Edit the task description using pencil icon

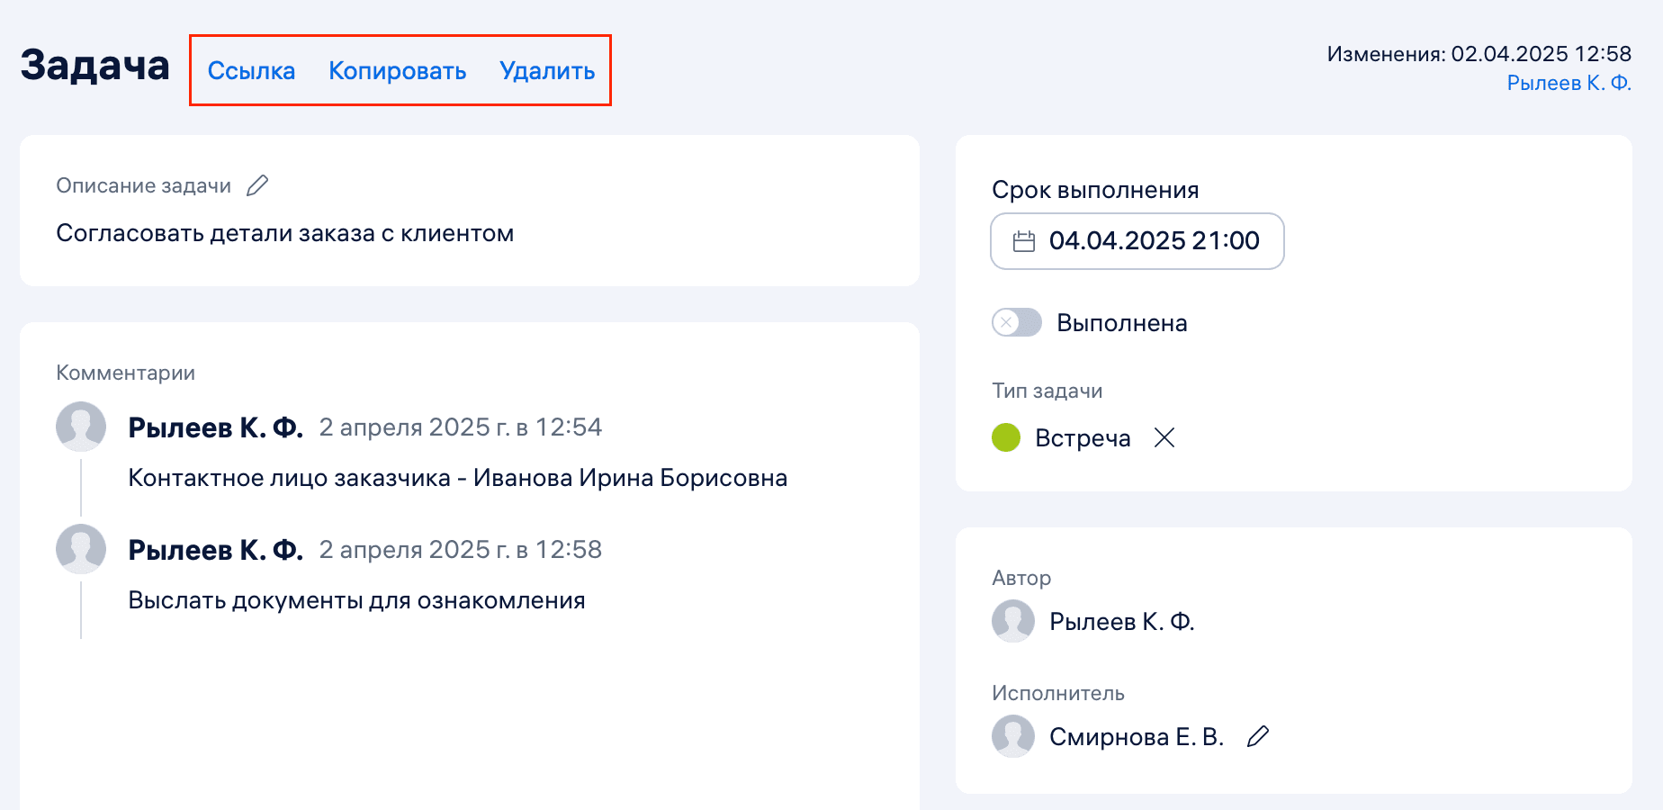258,185
